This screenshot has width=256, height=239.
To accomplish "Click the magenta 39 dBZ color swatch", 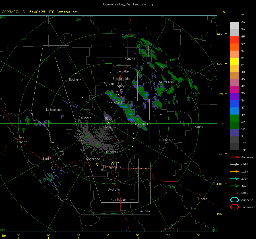I will (234, 90).
